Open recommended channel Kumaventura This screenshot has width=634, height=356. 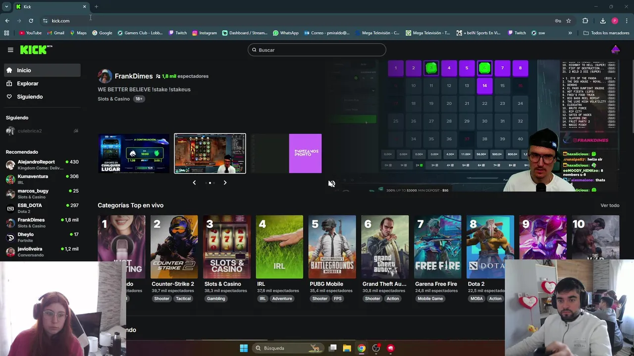42,179
